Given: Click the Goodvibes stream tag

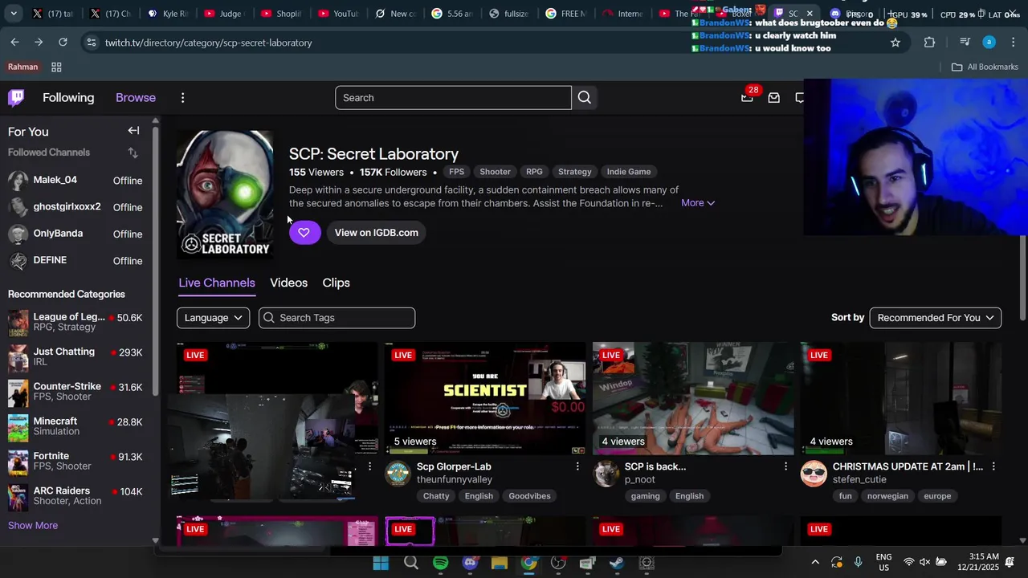Looking at the screenshot, I should (529, 496).
